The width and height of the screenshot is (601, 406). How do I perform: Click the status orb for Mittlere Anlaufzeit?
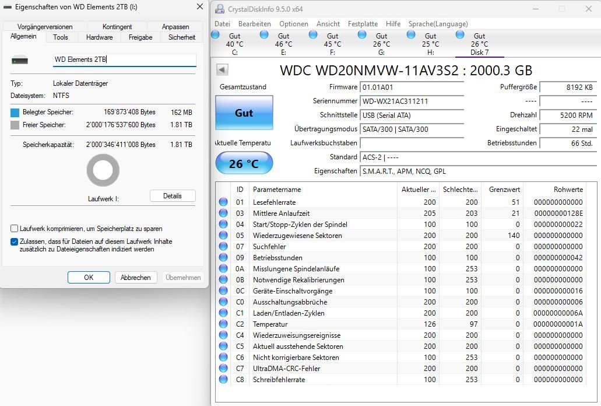click(x=223, y=213)
